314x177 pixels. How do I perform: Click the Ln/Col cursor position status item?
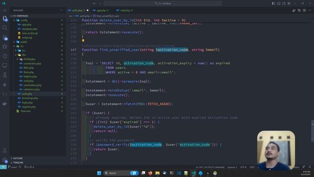(210, 167)
